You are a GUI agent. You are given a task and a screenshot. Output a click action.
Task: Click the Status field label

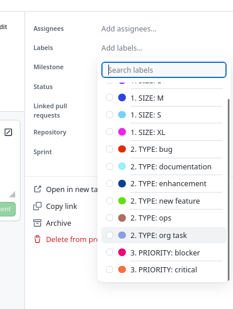[43, 87]
